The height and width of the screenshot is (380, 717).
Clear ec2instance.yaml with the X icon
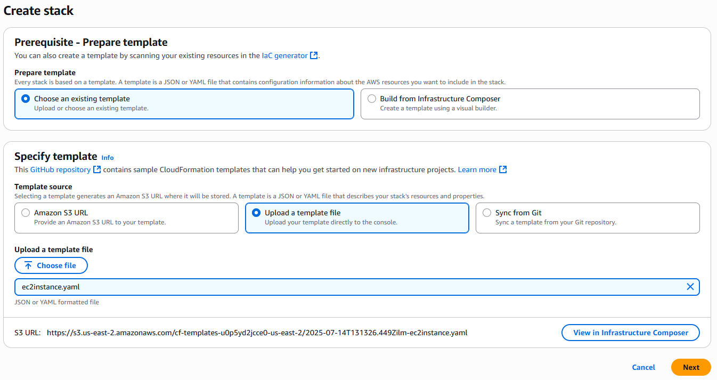point(690,287)
